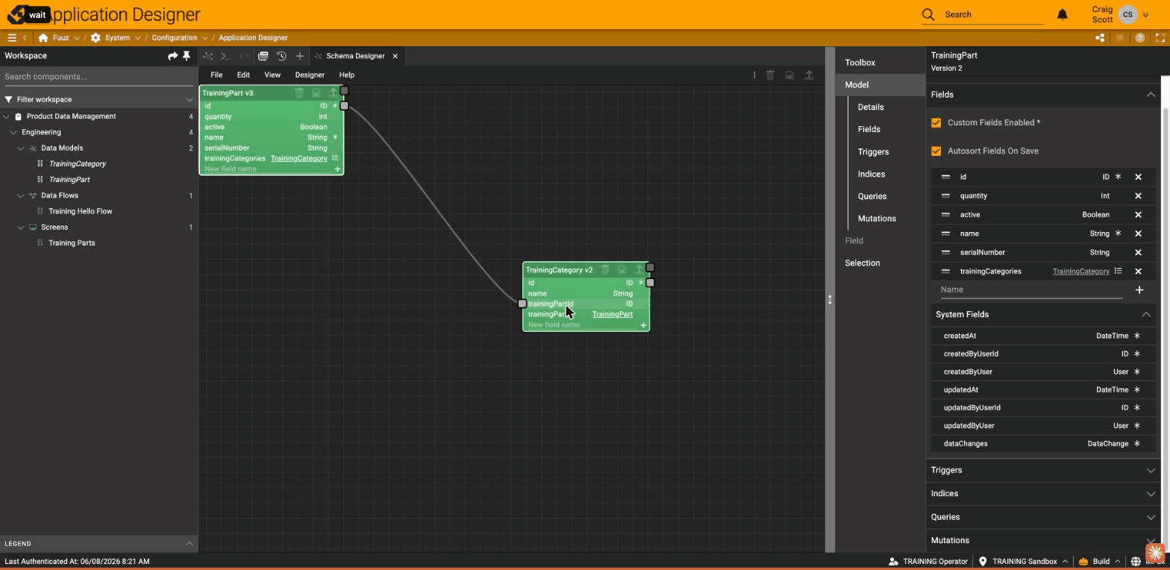Click the fullscreen icon in top right
Screen dimensions: 1170x570
(1160, 37)
